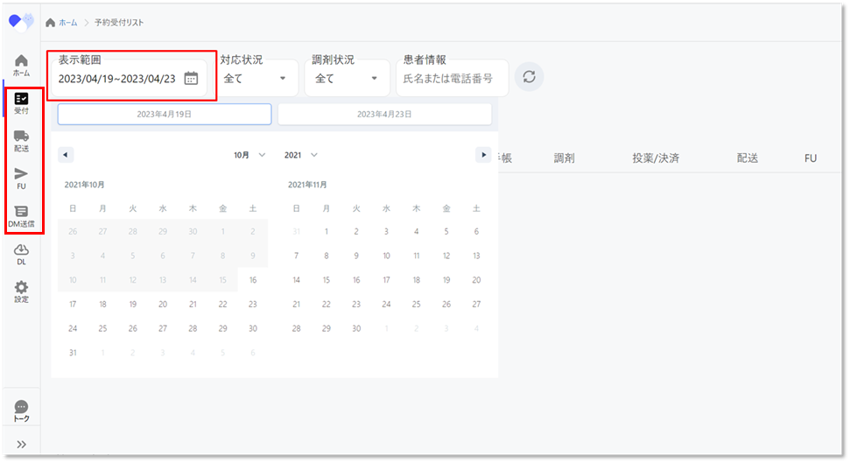Image resolution: width=850 pixels, height=463 pixels.
Task: Select the FU paper plane icon
Action: tap(22, 177)
